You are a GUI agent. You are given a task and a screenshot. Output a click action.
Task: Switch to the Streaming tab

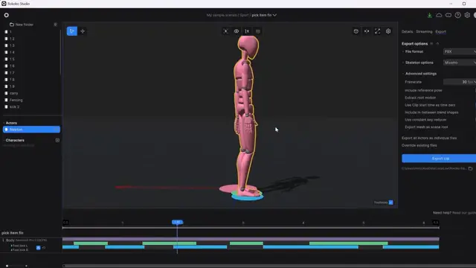point(424,31)
